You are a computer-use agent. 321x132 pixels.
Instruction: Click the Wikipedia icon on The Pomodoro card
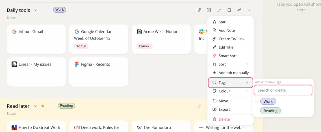click(x=139, y=128)
